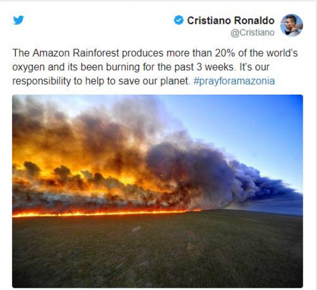This screenshot has width=317, height=290.
Task: Click the word Rainforest in the tweet
Action: point(96,53)
